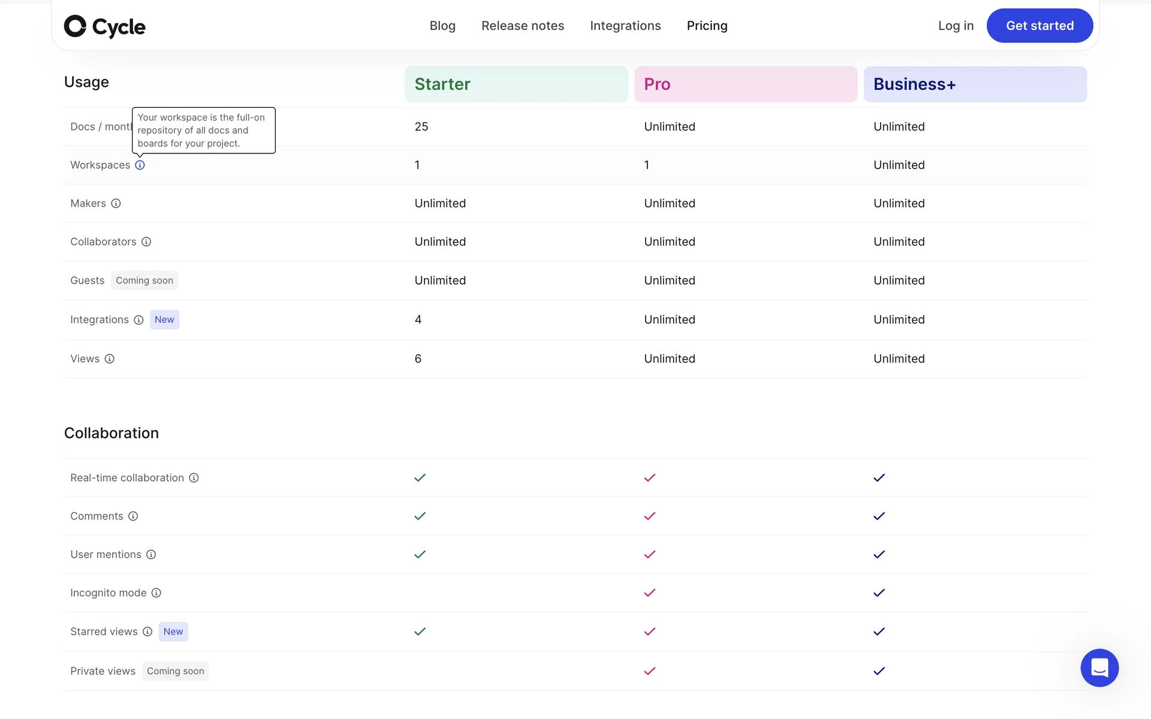Click the Cycle logo

click(x=105, y=26)
